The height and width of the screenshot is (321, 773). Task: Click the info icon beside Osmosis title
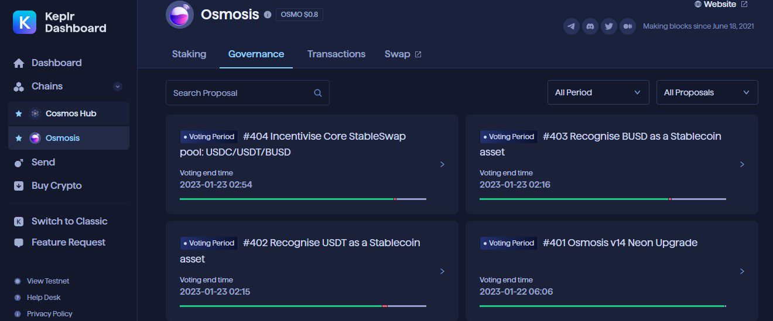(268, 15)
